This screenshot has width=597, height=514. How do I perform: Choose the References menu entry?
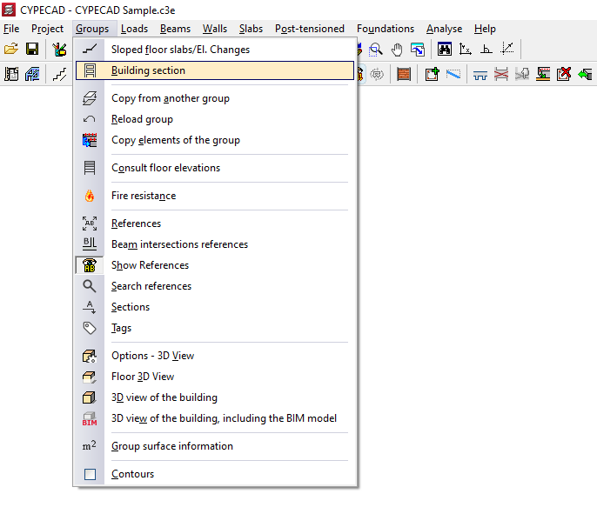point(215,224)
